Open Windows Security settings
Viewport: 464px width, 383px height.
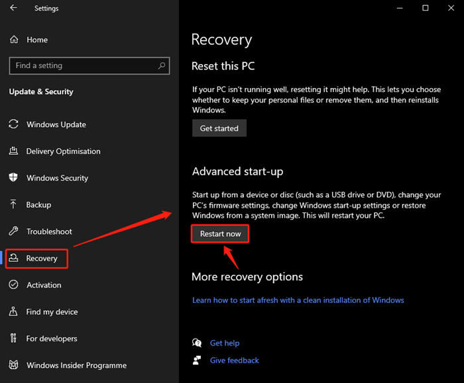(58, 178)
